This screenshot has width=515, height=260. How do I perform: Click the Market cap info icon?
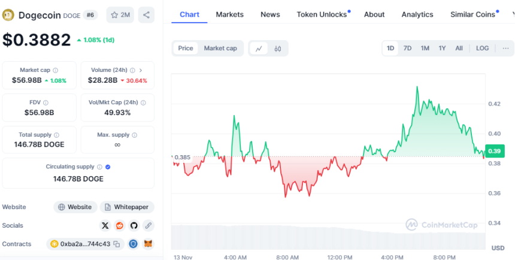(56, 70)
